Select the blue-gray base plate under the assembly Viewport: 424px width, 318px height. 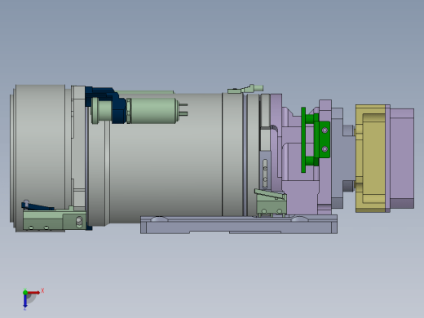(239, 224)
